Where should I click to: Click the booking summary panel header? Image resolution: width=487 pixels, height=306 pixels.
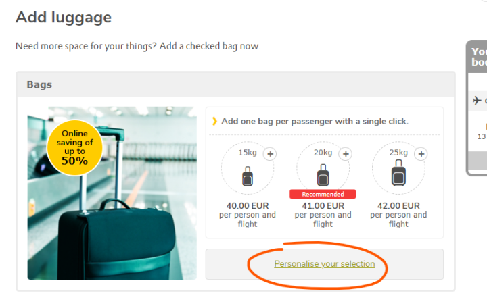click(478, 57)
